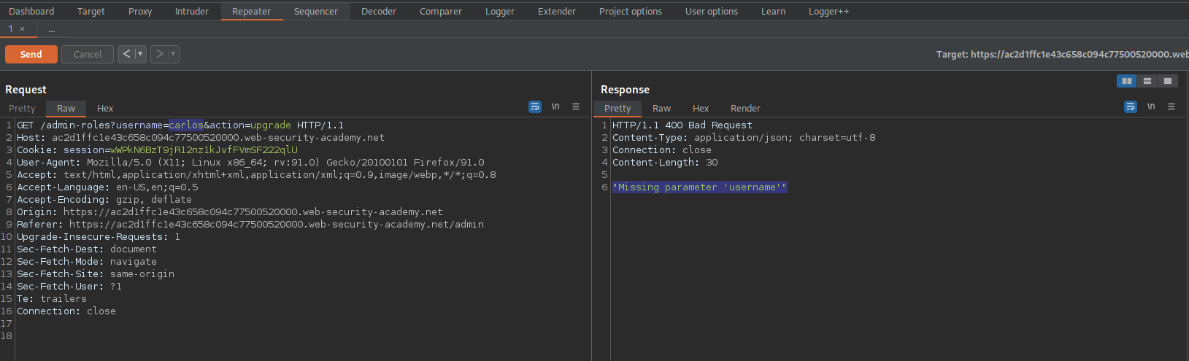Screen dimensions: 1189x361
Task: Click the Cancel button
Action: click(x=88, y=54)
